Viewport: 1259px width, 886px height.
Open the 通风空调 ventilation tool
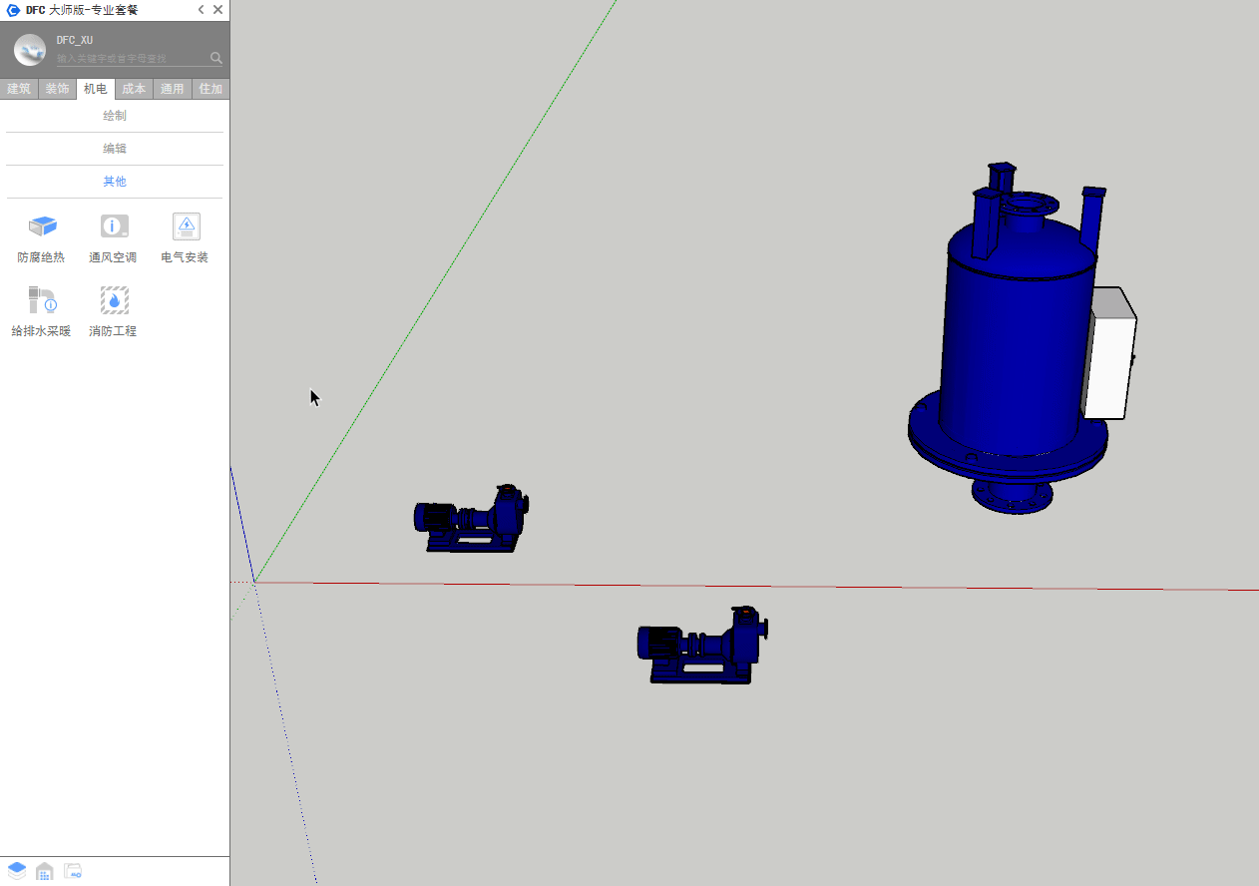pyautogui.click(x=114, y=227)
